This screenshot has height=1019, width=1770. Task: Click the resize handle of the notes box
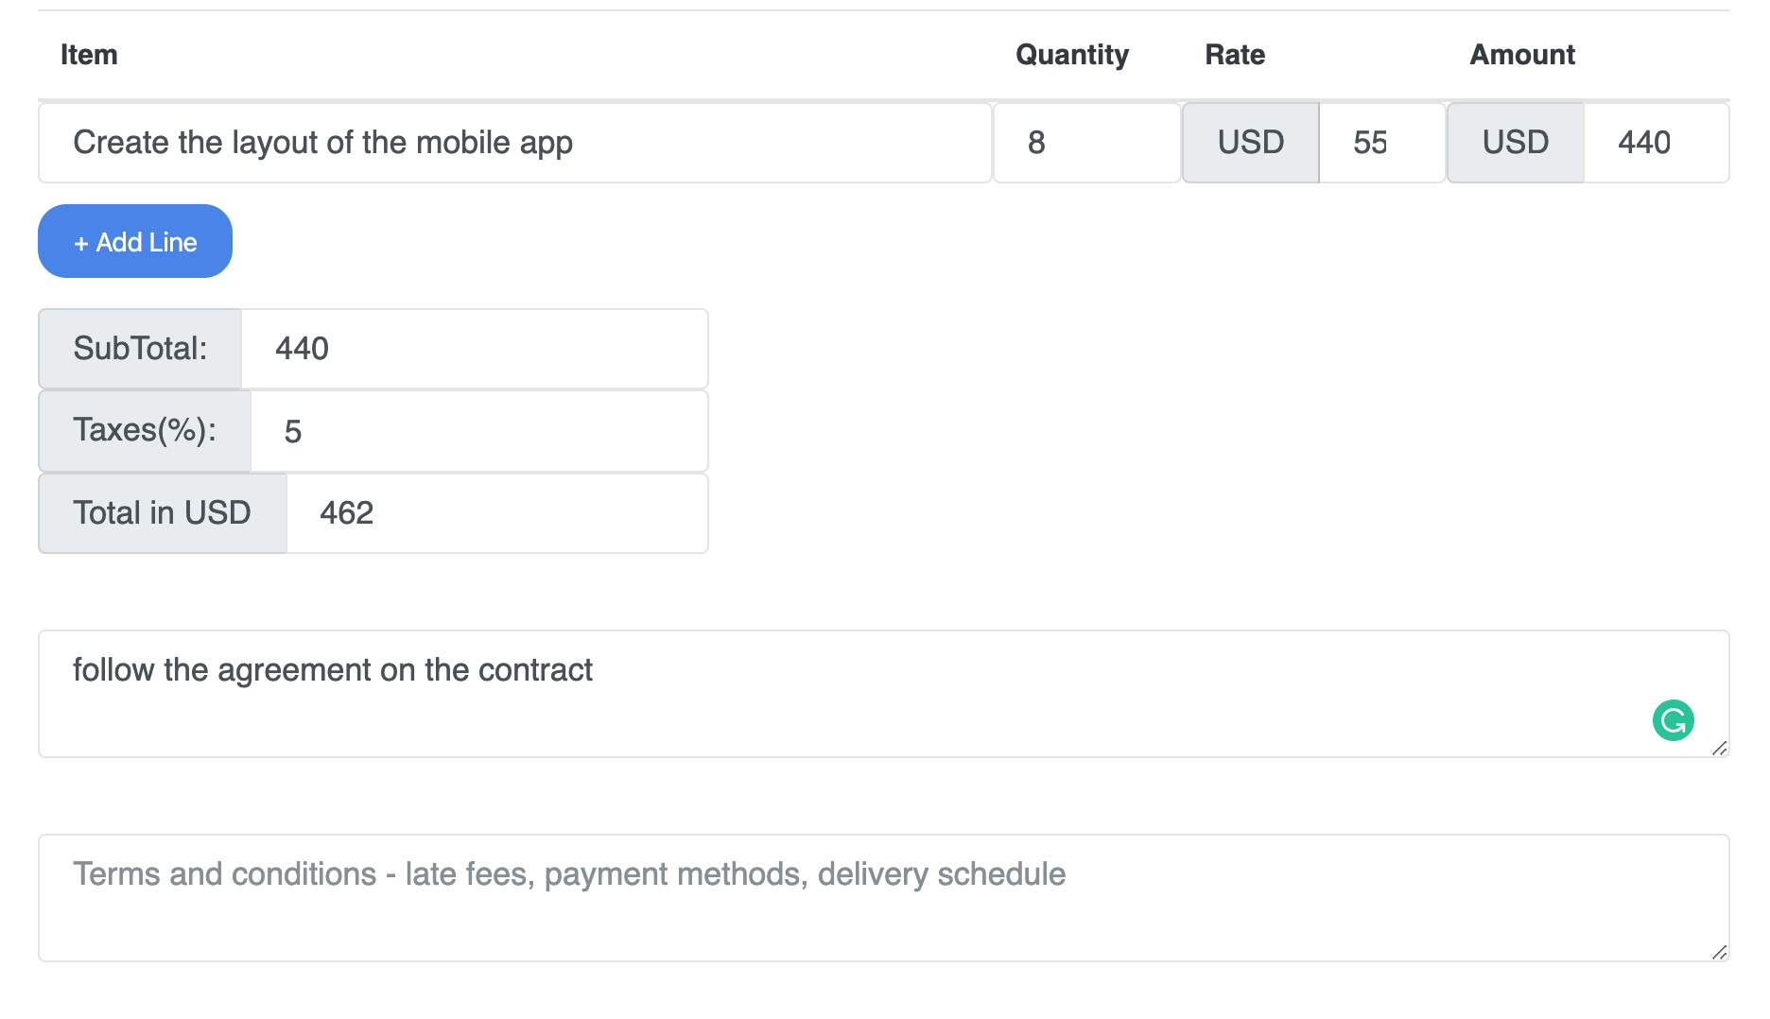pos(1720,748)
